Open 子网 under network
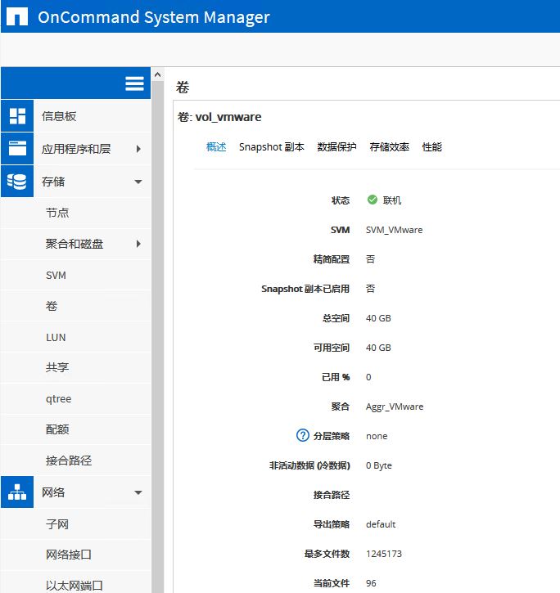 pyautogui.click(x=57, y=524)
